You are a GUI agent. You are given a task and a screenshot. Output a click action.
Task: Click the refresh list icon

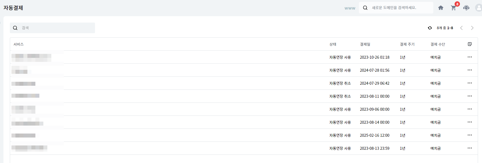(430, 28)
